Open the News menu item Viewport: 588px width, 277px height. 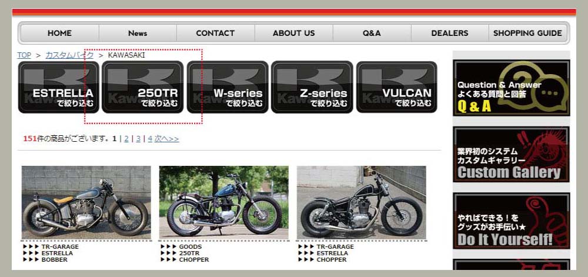138,33
